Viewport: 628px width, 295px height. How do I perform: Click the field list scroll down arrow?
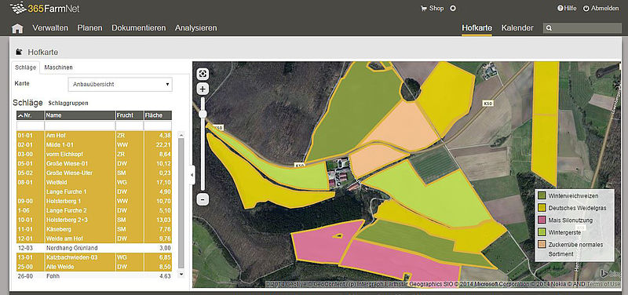[181, 274]
